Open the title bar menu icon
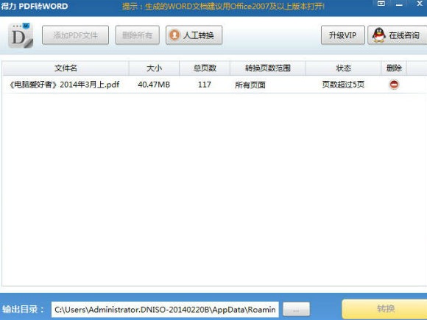427x320 pixels. [x=381, y=4]
